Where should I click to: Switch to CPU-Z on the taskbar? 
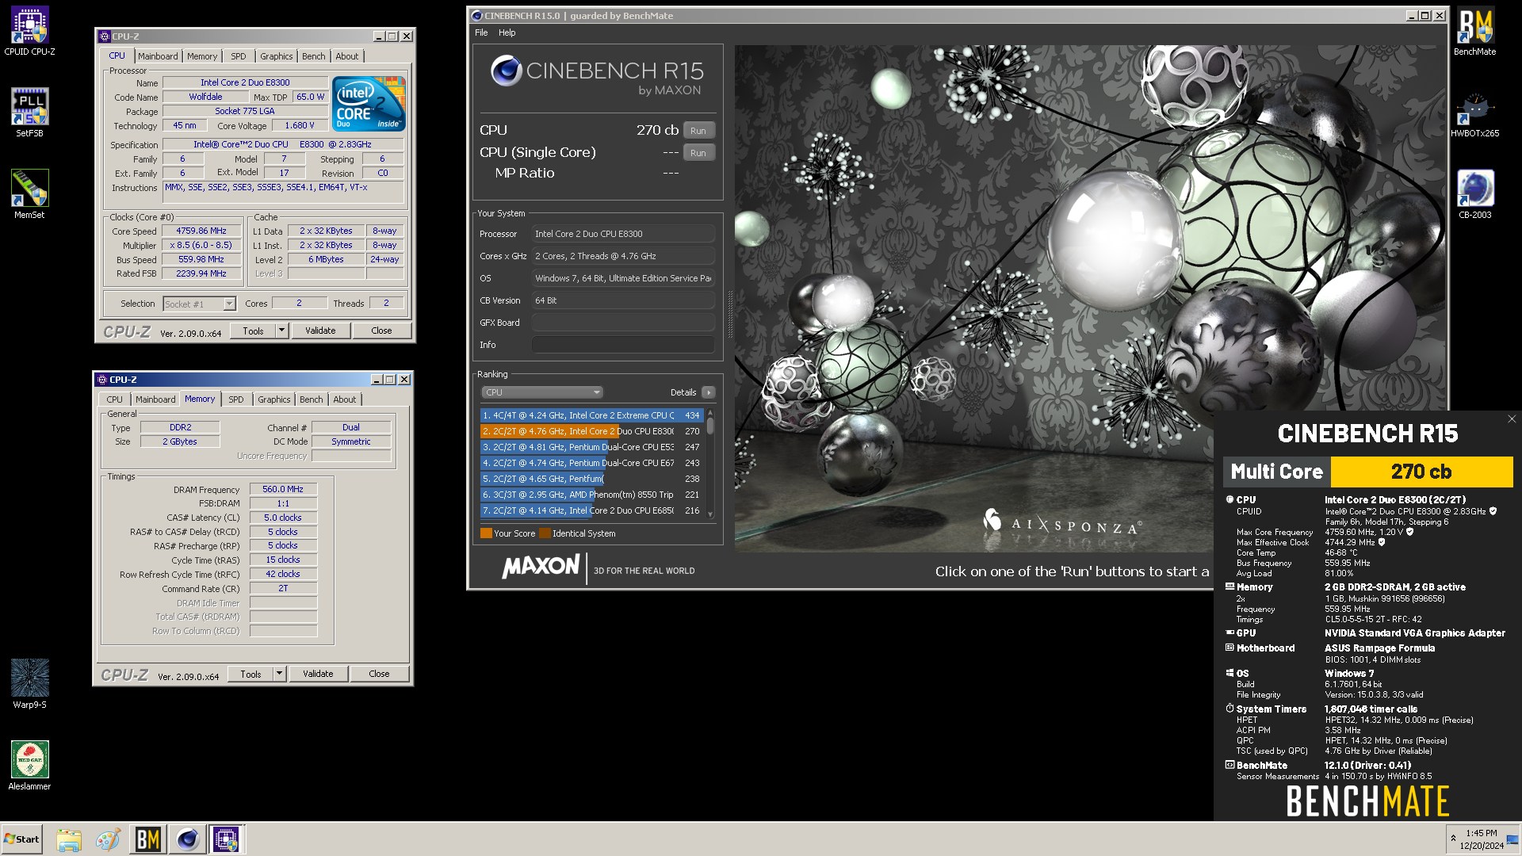[226, 839]
